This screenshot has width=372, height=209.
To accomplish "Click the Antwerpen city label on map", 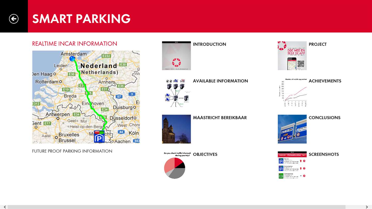I will [x=58, y=114].
